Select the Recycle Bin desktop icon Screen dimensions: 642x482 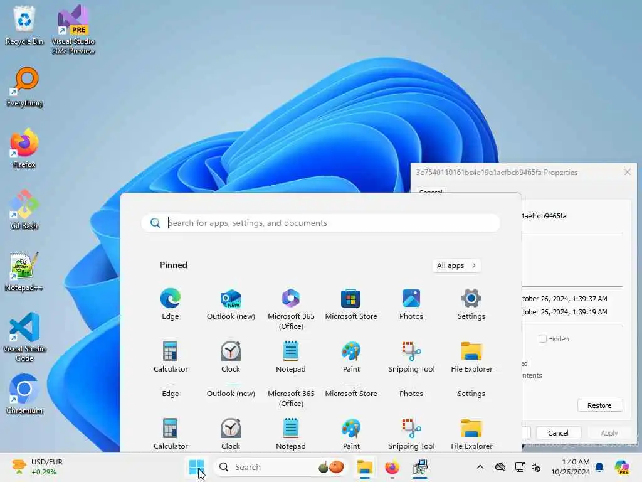(24, 25)
